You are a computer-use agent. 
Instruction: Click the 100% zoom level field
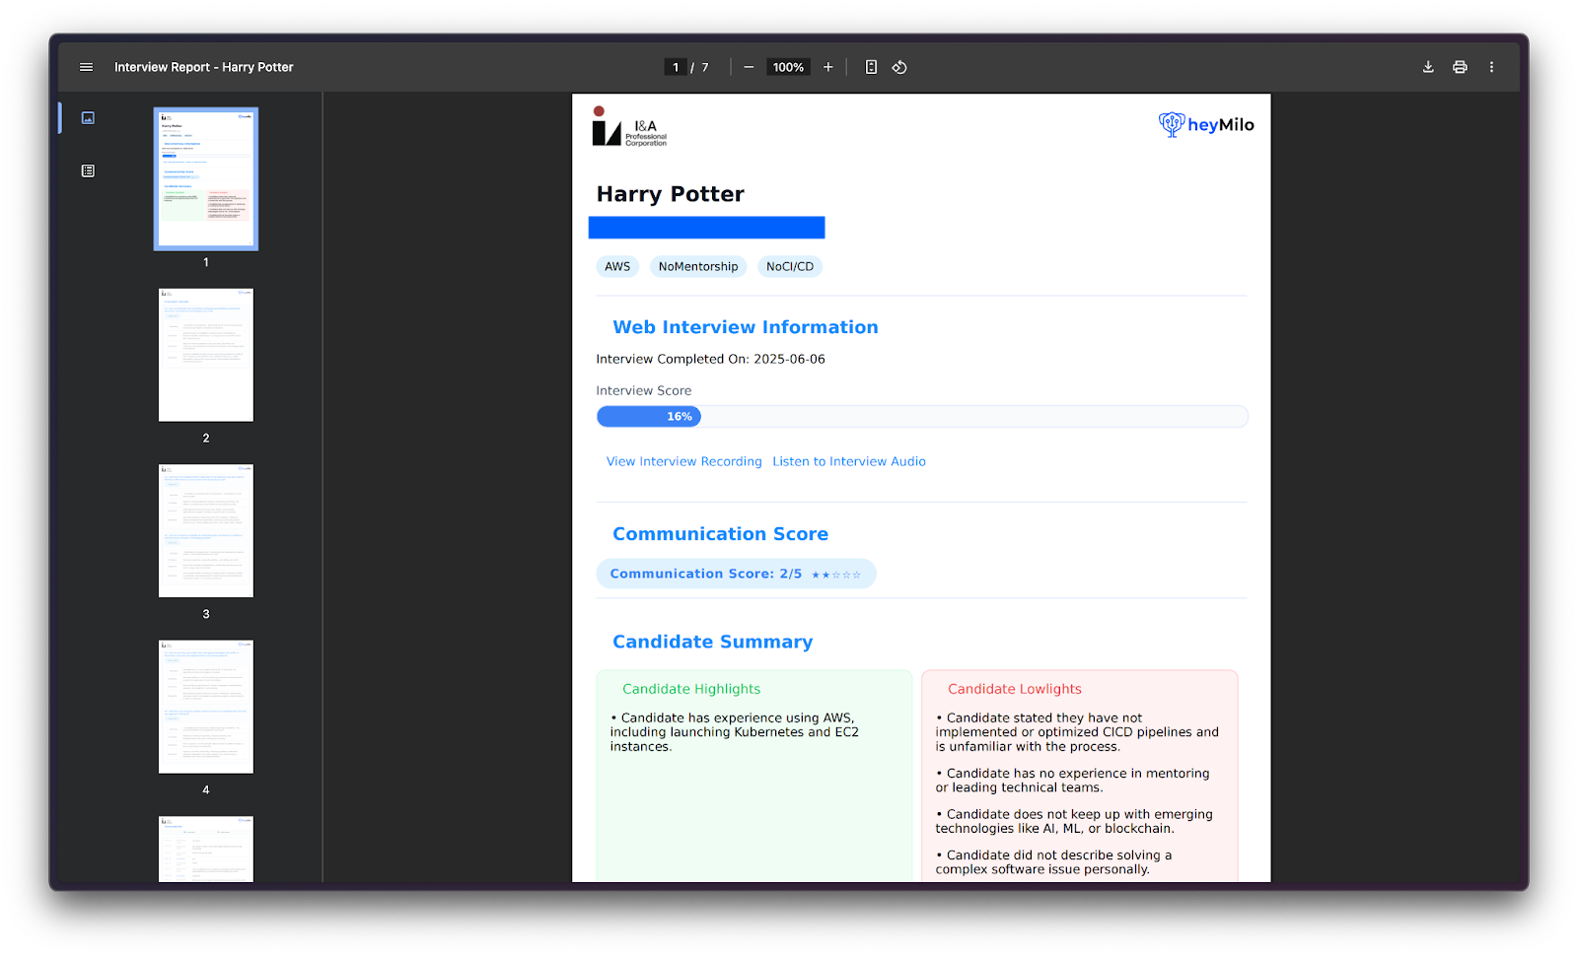click(x=788, y=67)
